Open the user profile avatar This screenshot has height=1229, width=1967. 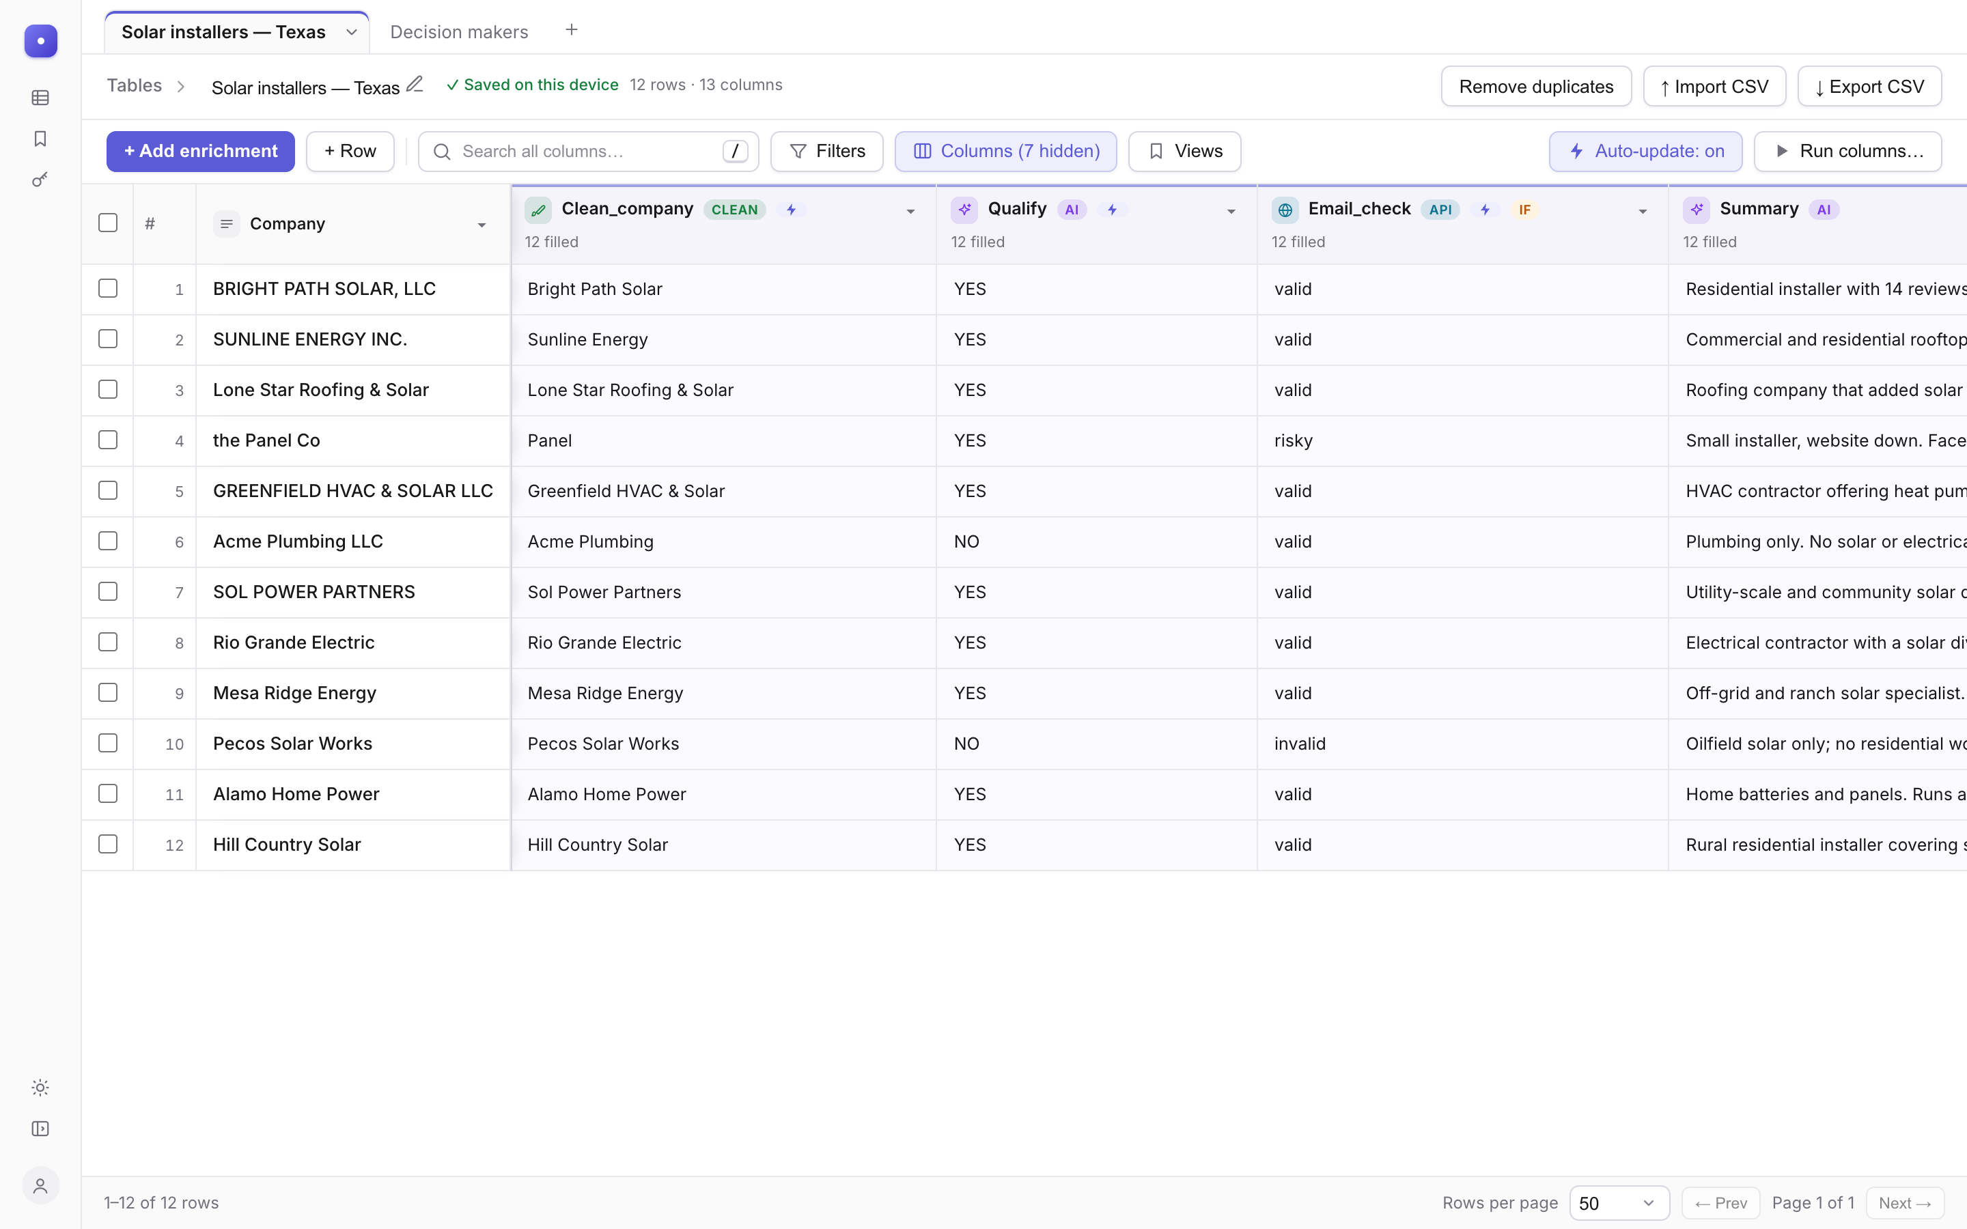[41, 1186]
